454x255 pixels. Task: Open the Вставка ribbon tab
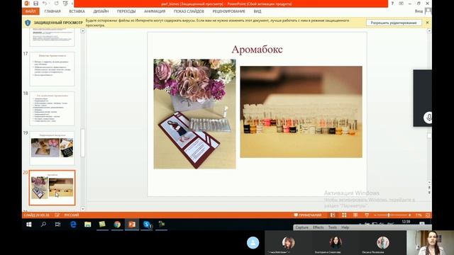click(x=77, y=11)
